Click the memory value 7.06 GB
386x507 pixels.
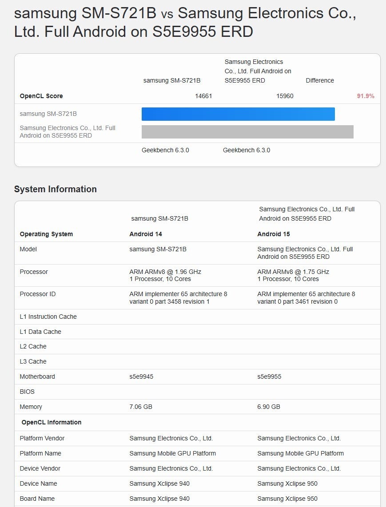[141, 407]
